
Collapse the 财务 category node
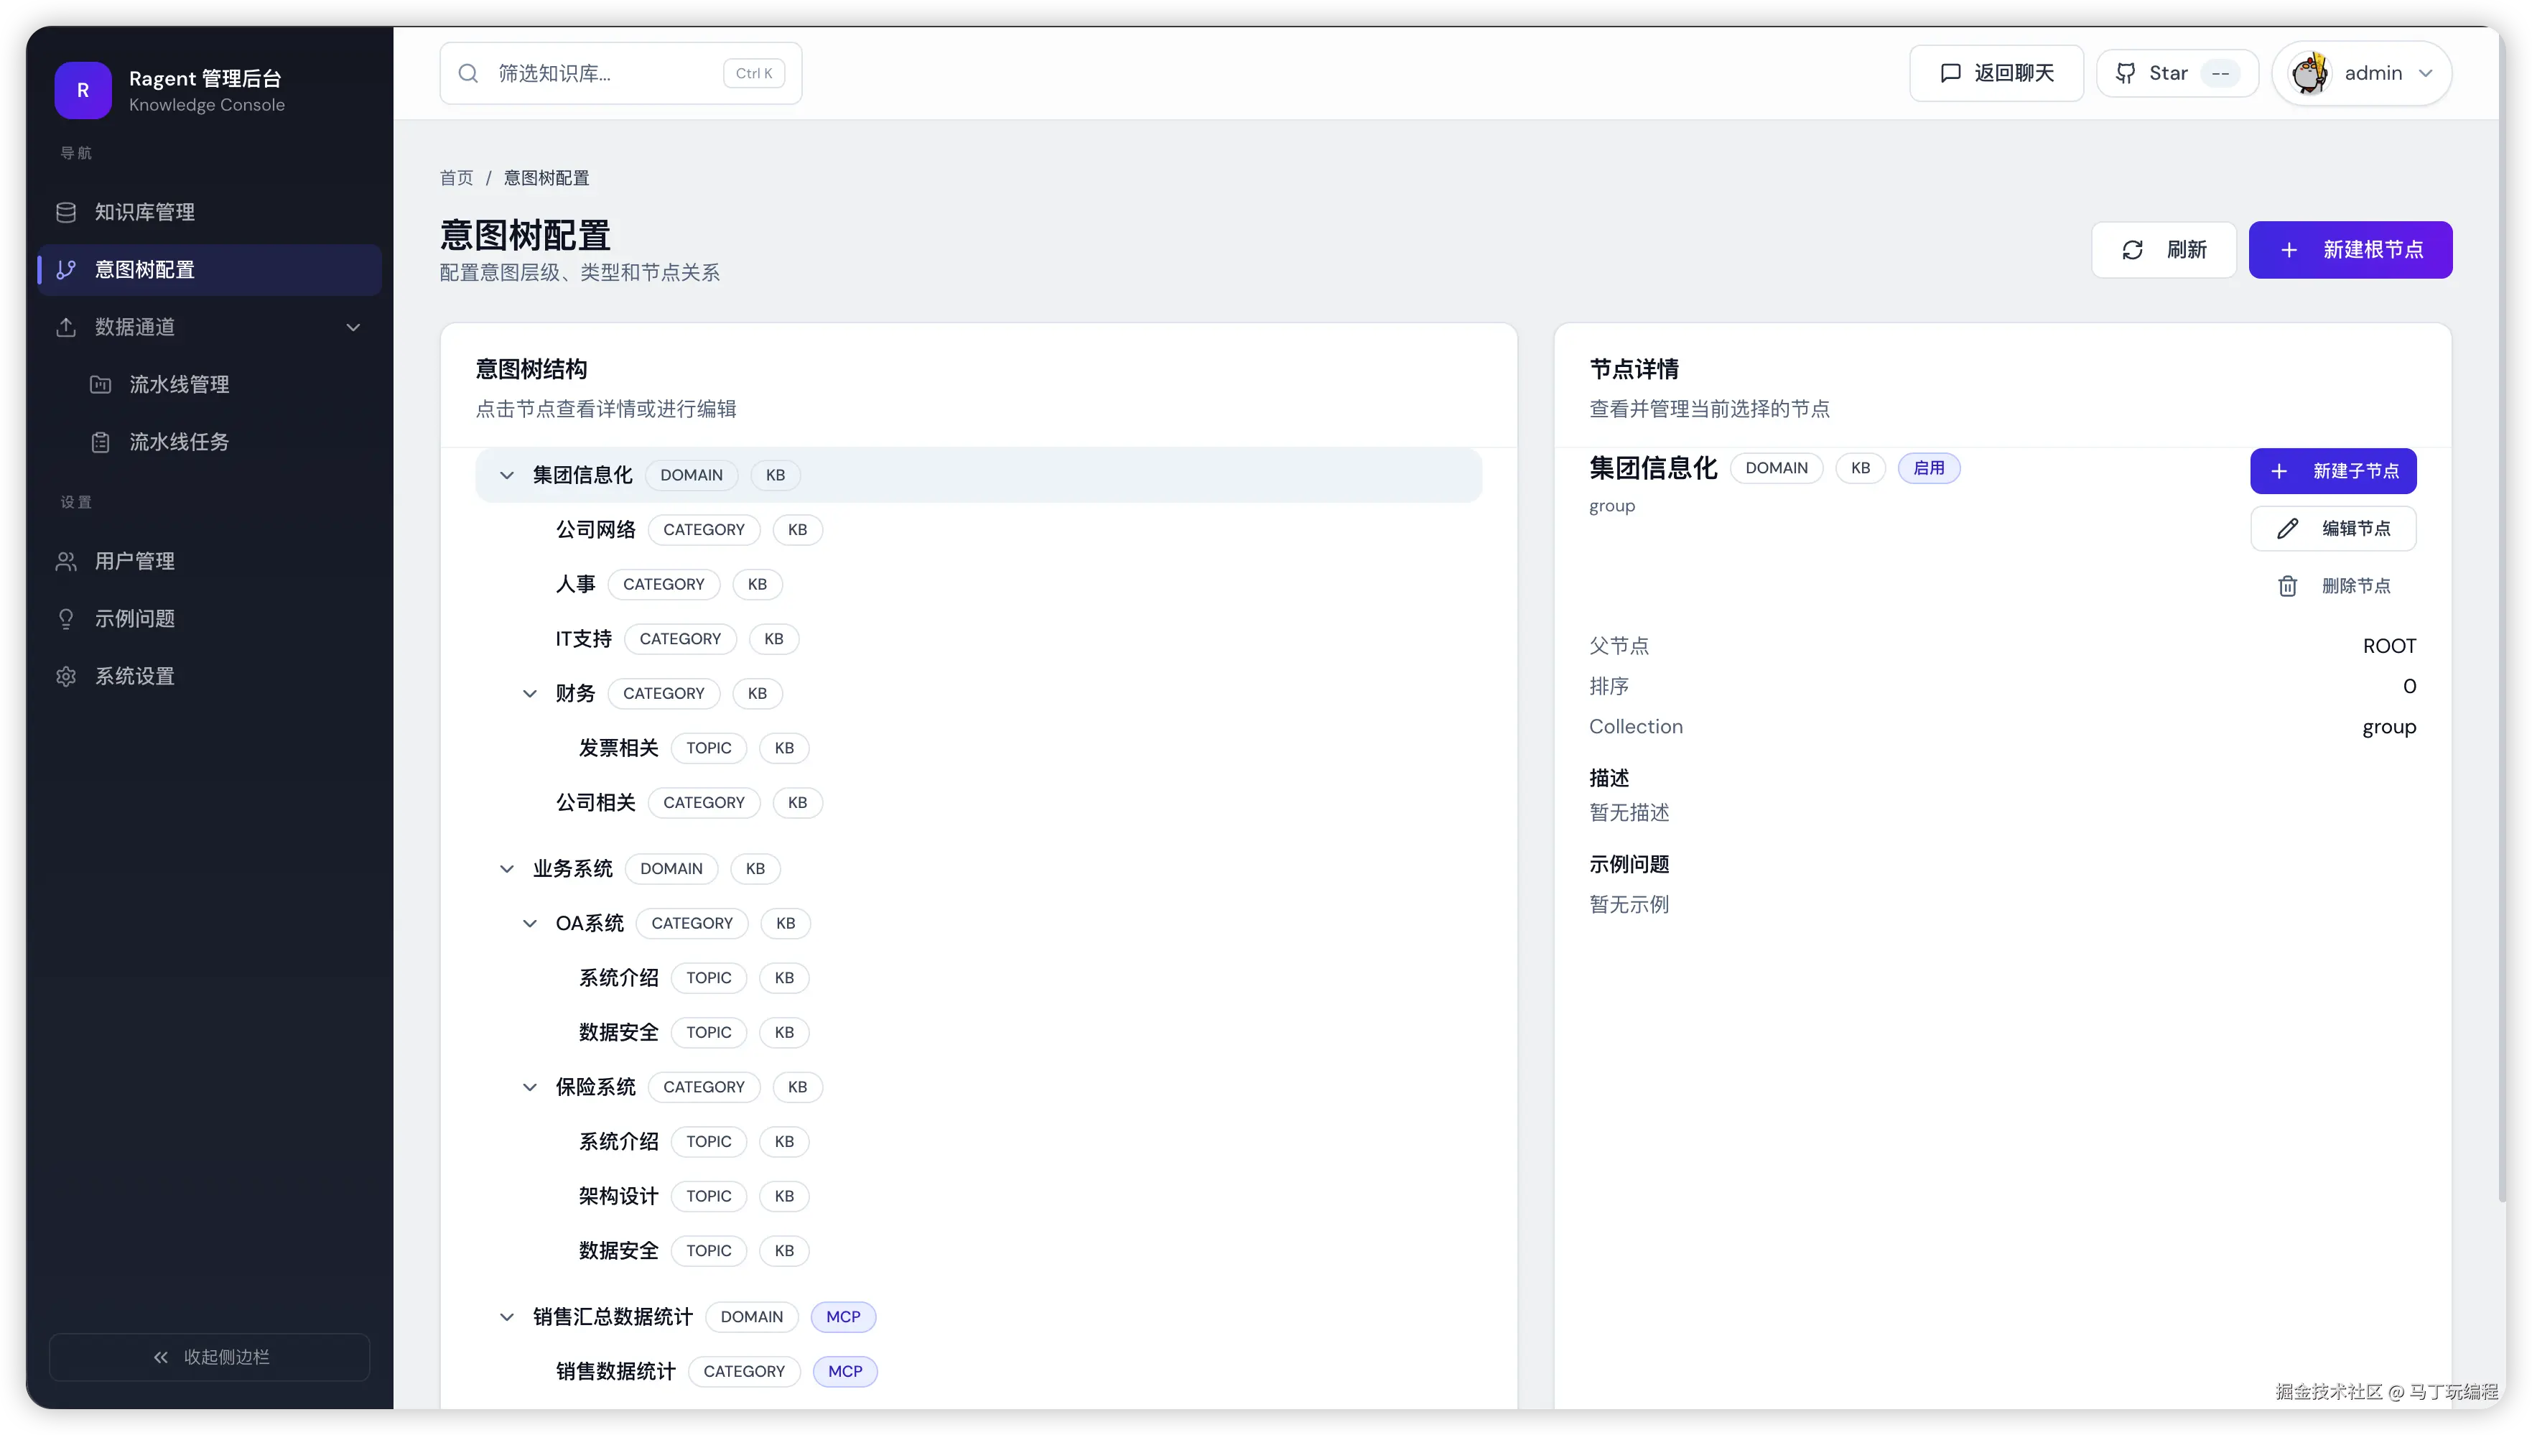(x=529, y=694)
